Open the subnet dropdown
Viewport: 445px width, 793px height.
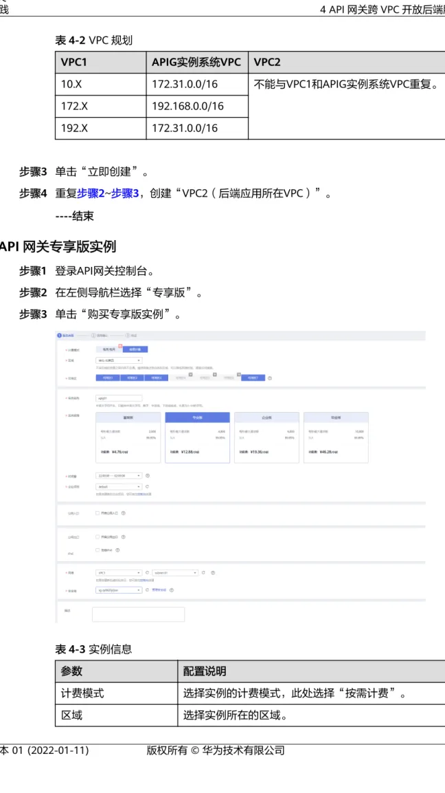(174, 572)
